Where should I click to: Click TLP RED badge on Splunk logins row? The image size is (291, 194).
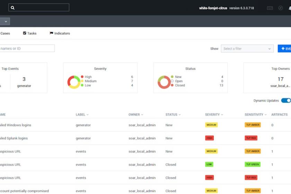251,138
